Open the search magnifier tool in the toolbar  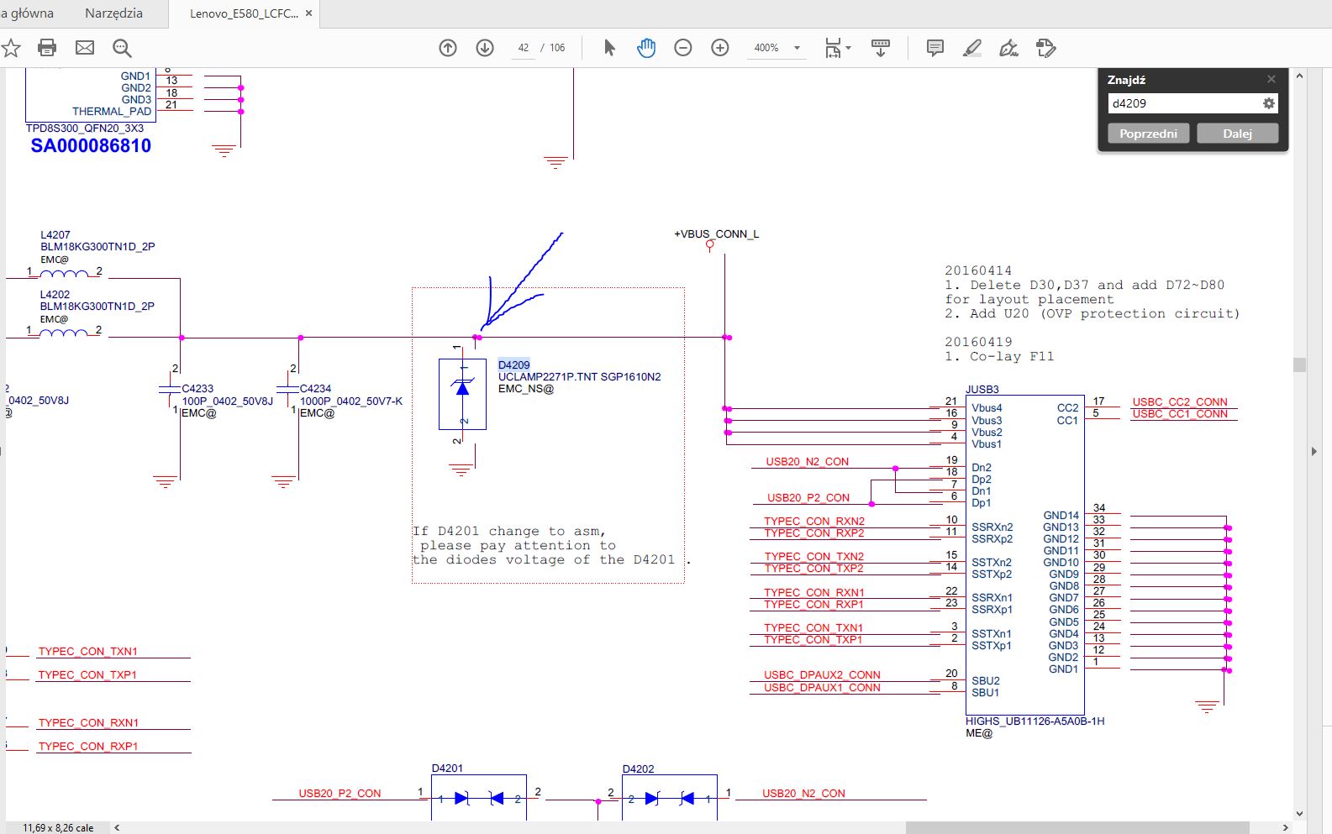tap(122, 48)
